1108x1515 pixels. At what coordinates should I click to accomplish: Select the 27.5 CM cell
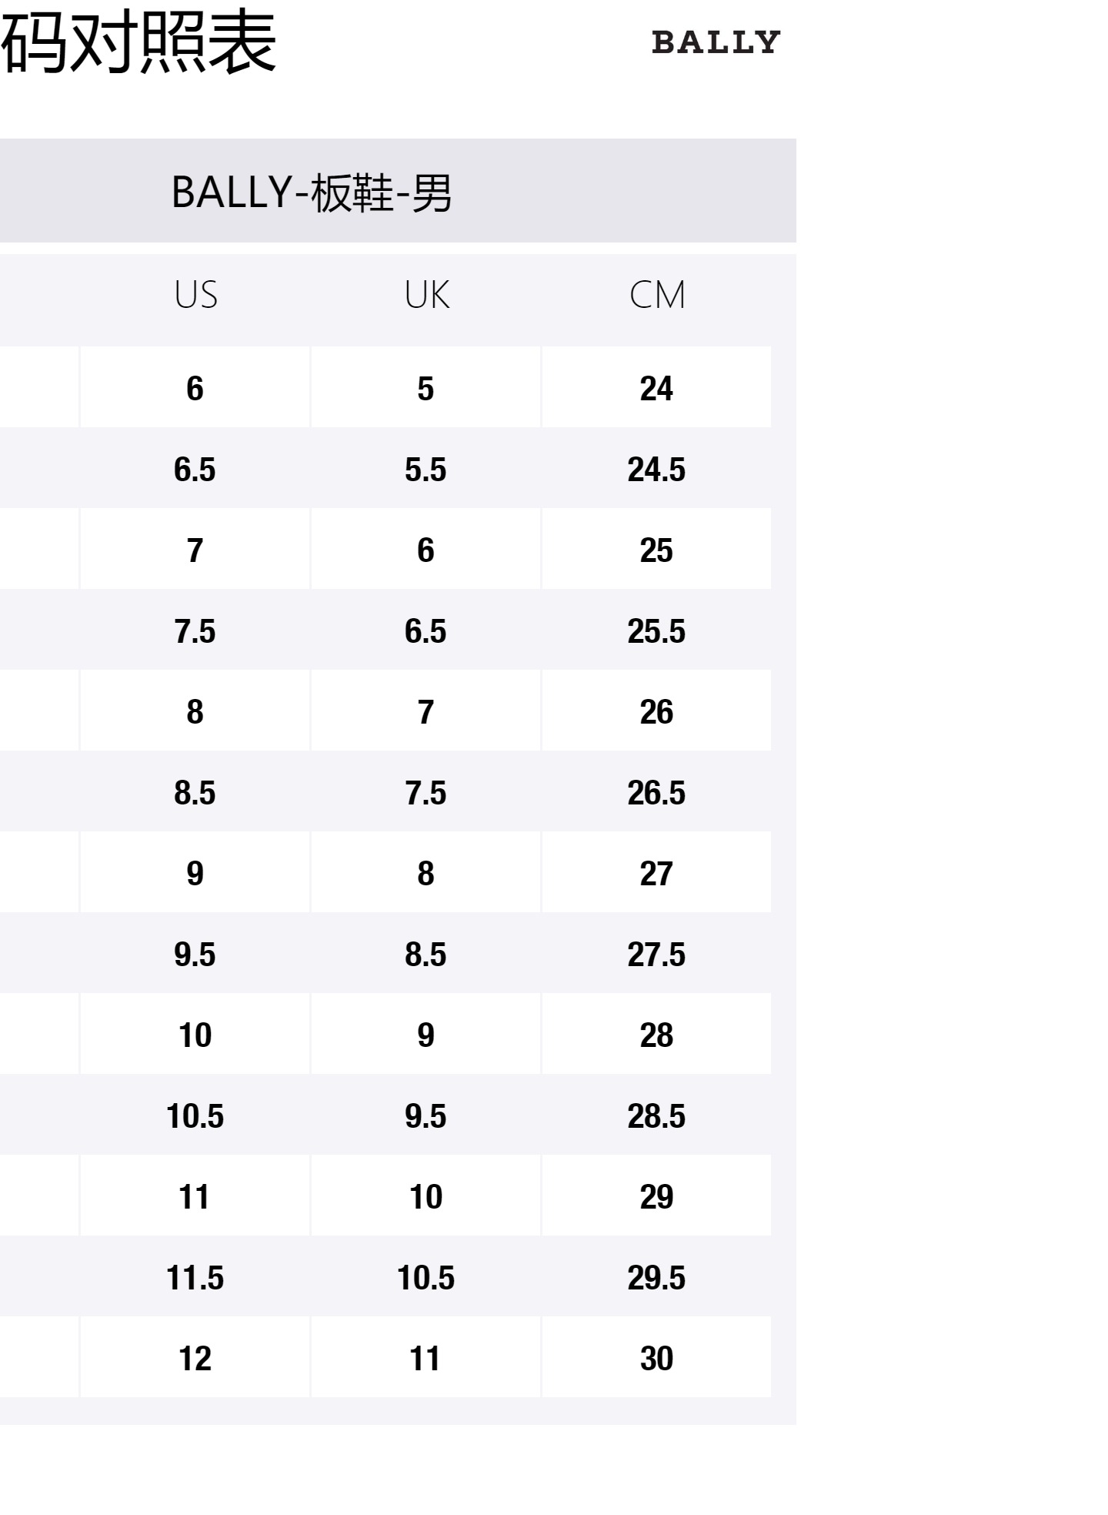click(x=656, y=954)
